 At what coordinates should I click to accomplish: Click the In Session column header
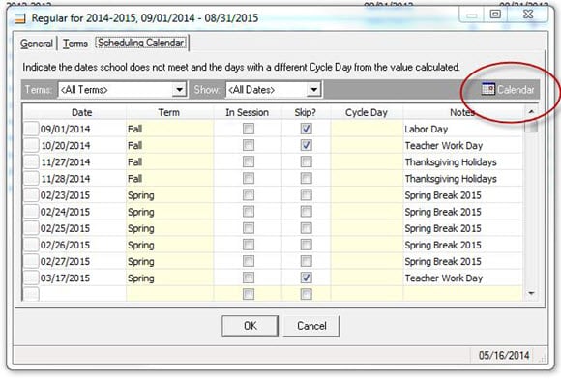[248, 112]
